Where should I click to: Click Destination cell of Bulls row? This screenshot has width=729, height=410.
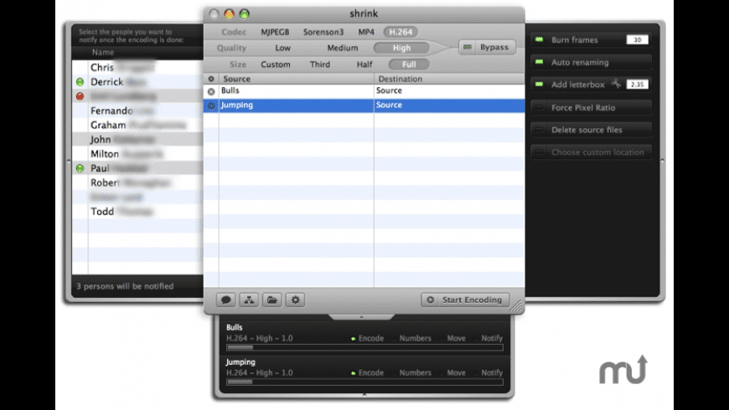449,91
